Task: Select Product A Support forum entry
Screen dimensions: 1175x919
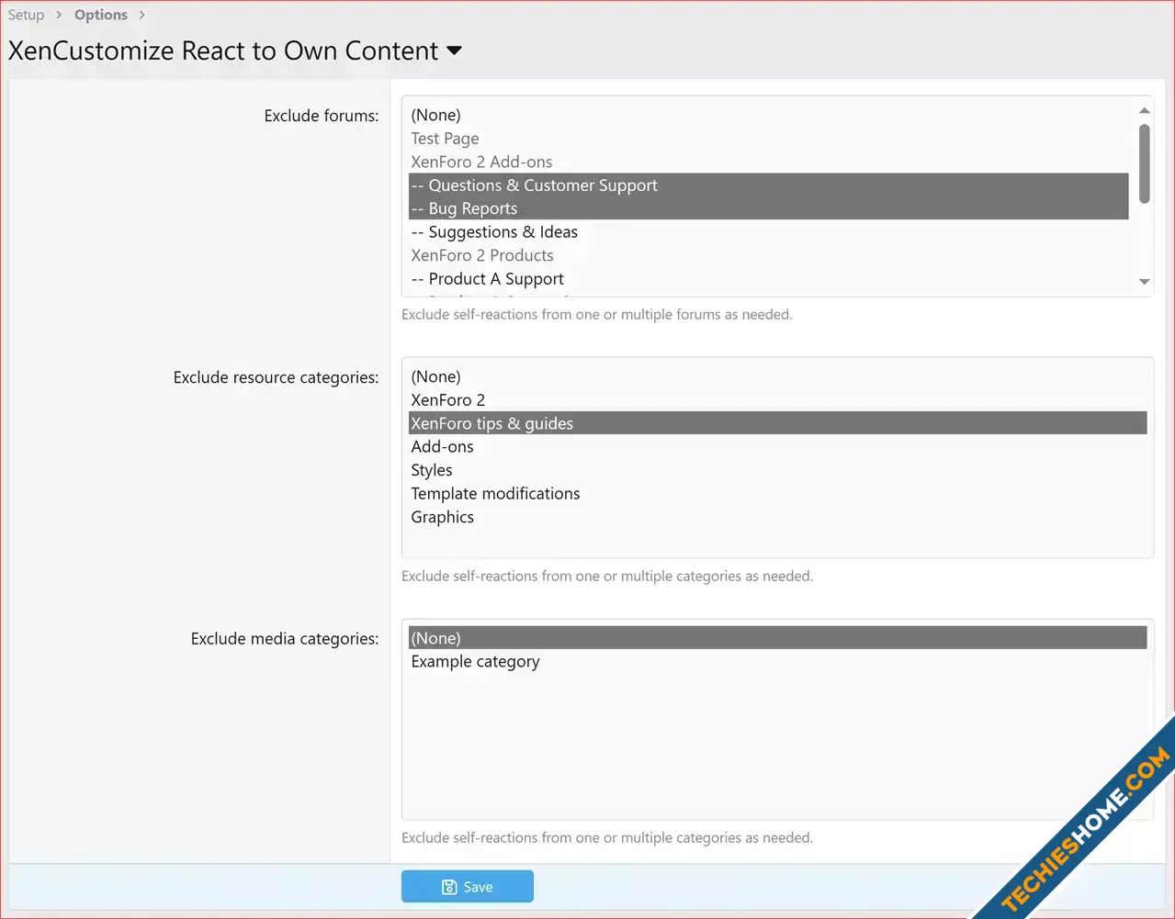Action: pyautogui.click(x=768, y=279)
